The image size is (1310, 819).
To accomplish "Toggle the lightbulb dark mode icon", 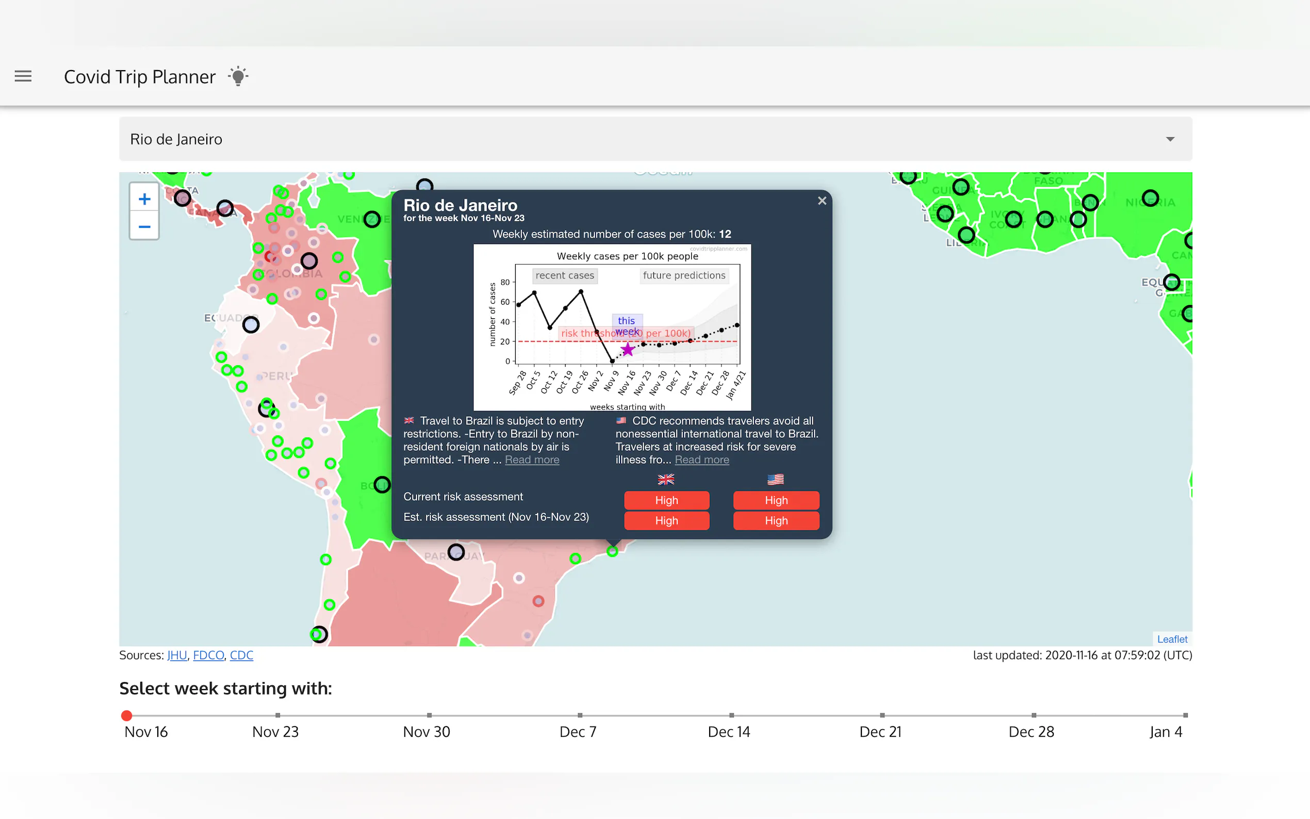I will [x=238, y=76].
